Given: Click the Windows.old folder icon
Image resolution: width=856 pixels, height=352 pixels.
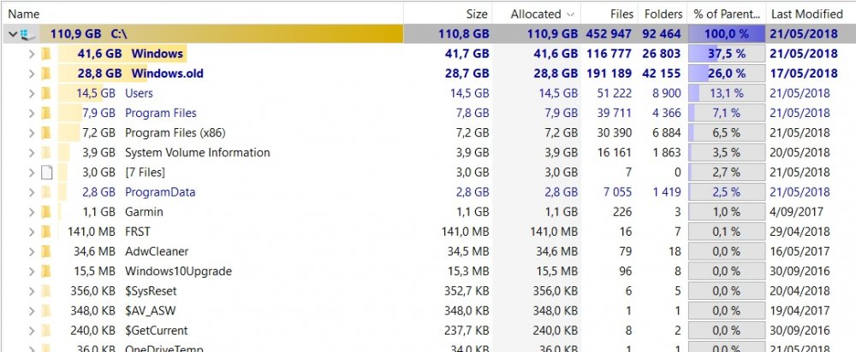Looking at the screenshot, I should tap(46, 73).
